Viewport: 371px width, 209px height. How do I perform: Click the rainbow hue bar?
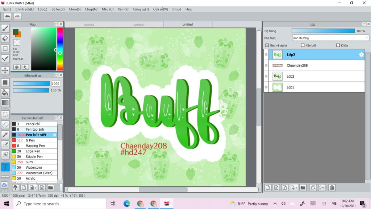pyautogui.click(x=60, y=49)
